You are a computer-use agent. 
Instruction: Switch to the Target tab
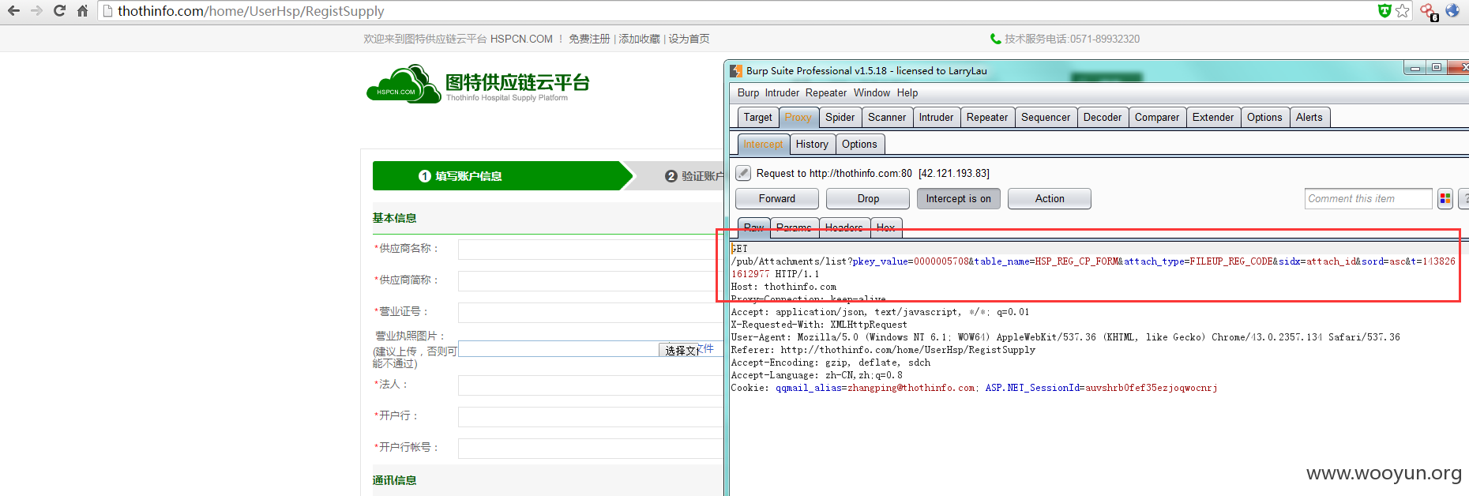[757, 118]
